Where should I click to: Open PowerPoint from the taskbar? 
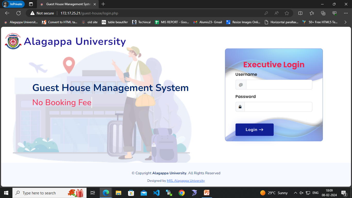click(207, 193)
